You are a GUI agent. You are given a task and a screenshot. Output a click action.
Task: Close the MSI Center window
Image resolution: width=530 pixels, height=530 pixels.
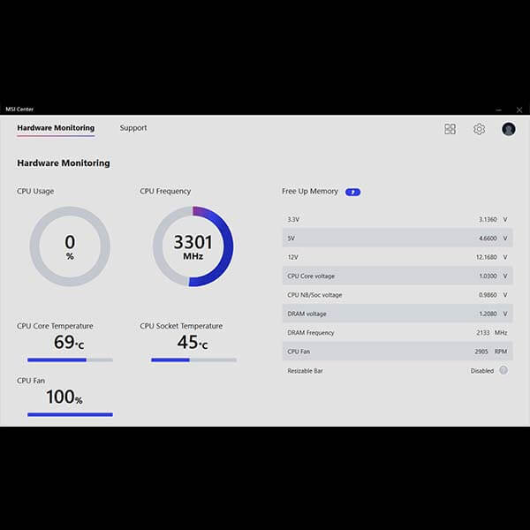point(519,110)
